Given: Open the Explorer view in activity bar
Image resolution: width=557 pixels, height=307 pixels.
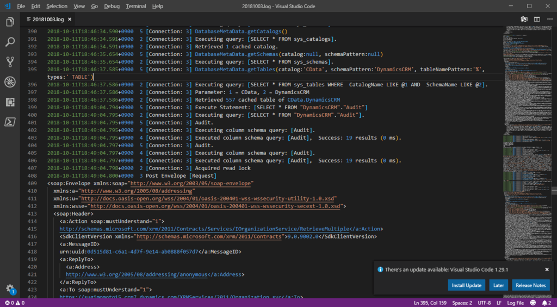Looking at the screenshot, I should click(10, 22).
